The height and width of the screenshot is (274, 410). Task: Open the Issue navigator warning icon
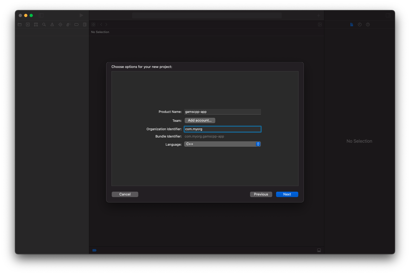click(52, 25)
